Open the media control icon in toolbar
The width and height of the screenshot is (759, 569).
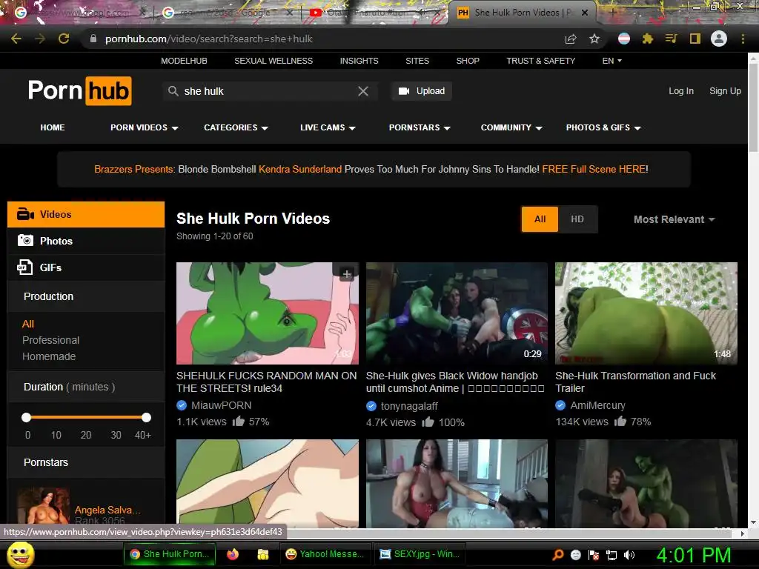[671, 39]
